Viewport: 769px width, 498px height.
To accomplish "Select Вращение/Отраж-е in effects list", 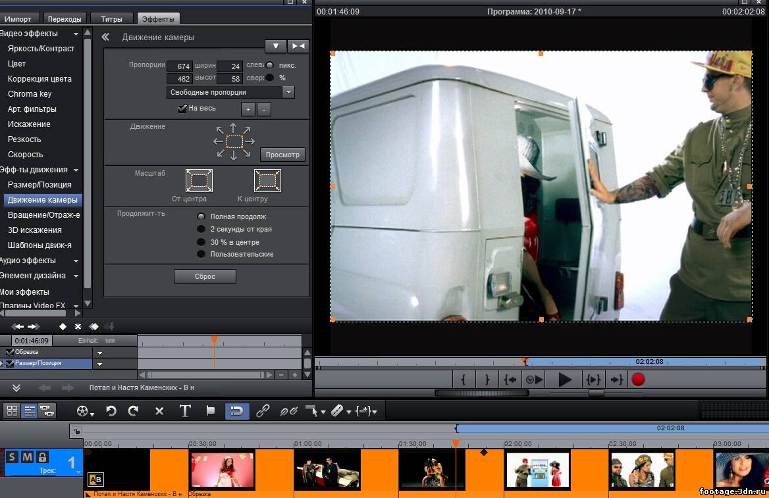I will [43, 215].
